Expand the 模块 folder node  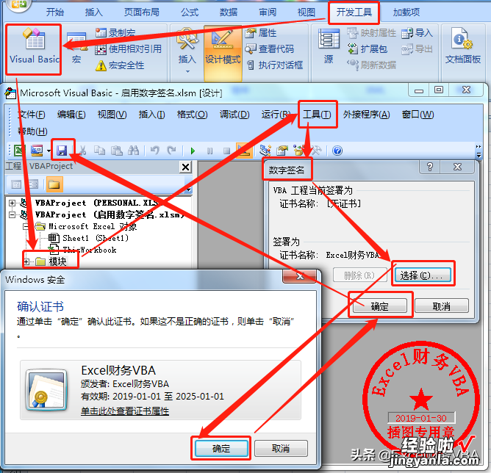pyautogui.click(x=26, y=261)
